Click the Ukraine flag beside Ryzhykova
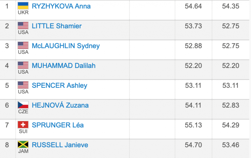 [x=23, y=6]
